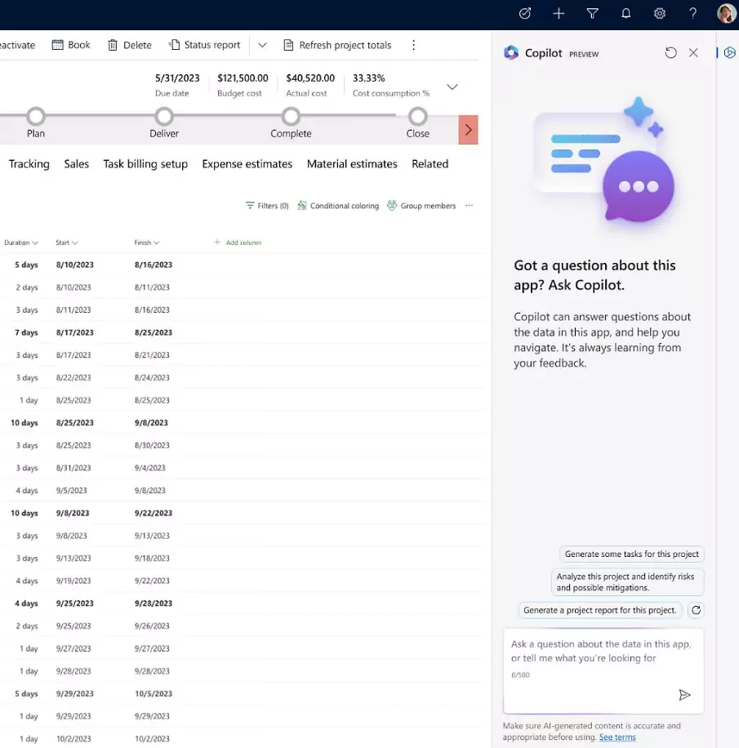The width and height of the screenshot is (739, 748).
Task: Click the Copilot question input box
Action: 603,651
